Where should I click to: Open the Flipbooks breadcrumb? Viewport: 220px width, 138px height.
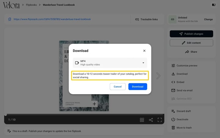(x=31, y=5)
